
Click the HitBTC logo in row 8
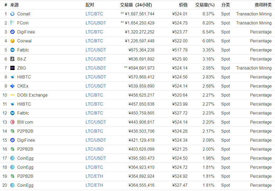click(12, 77)
